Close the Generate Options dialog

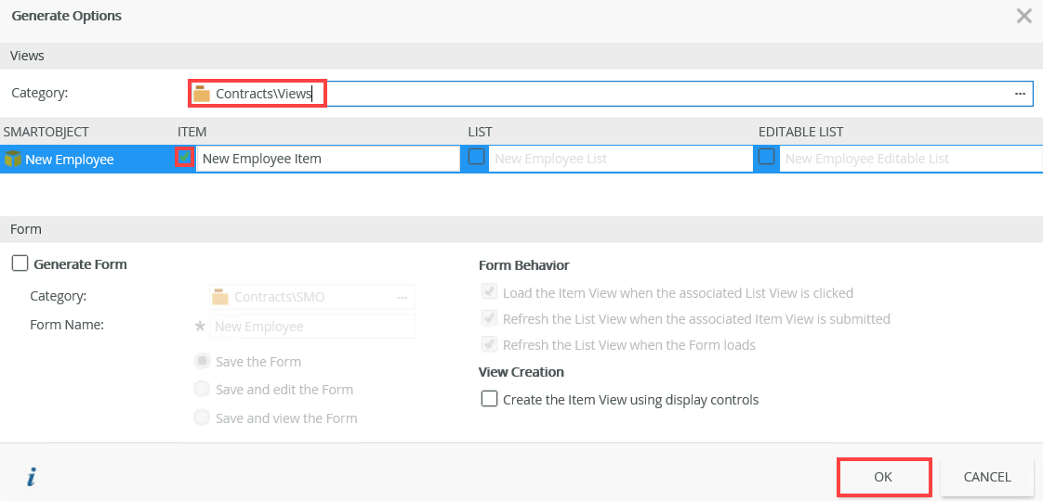(x=1023, y=16)
